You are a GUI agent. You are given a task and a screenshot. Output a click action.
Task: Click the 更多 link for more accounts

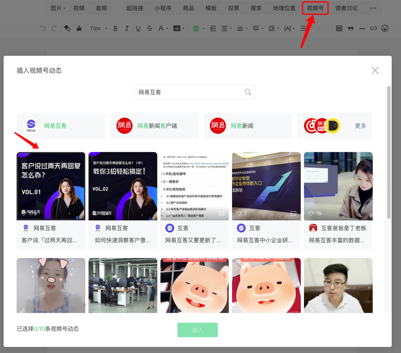pyautogui.click(x=360, y=126)
